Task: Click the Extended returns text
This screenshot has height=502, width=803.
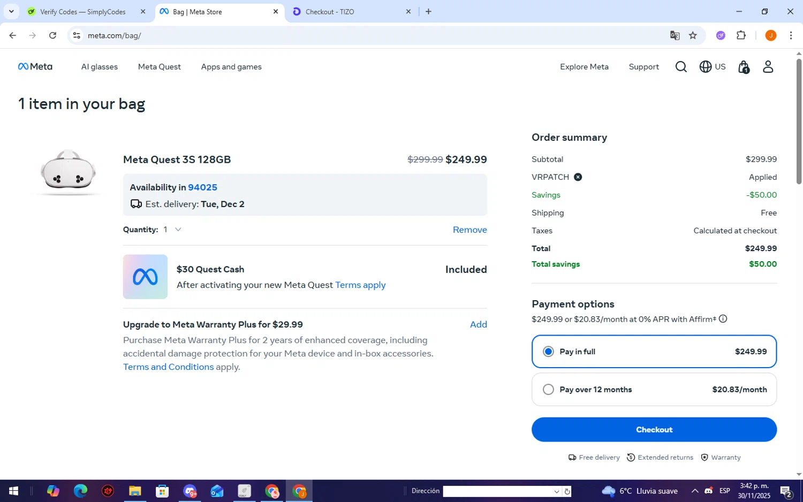Action: tap(665, 458)
